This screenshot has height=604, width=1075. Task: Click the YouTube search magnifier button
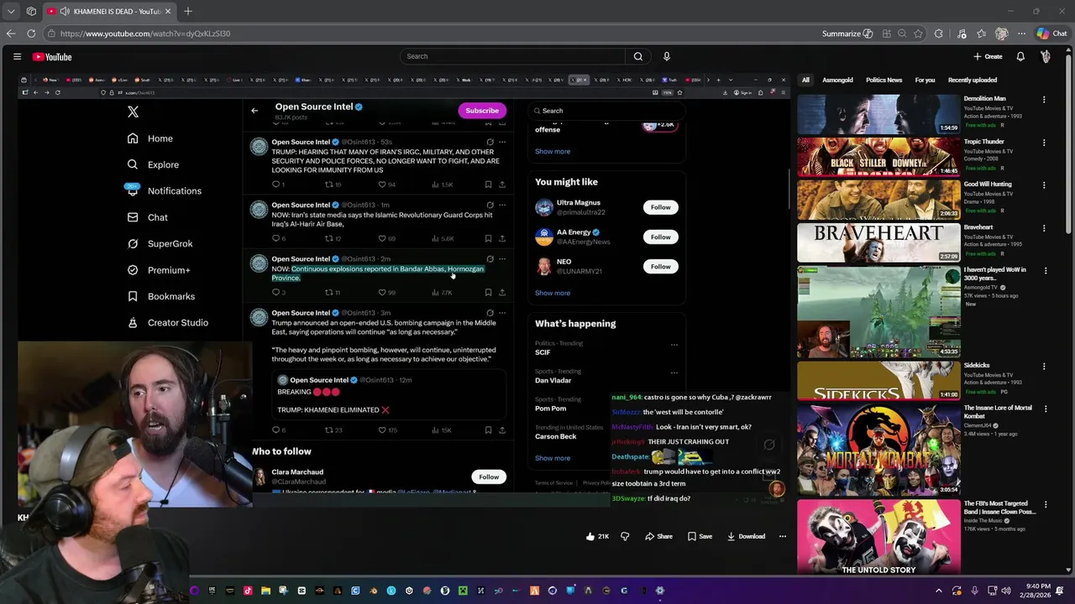pos(638,56)
